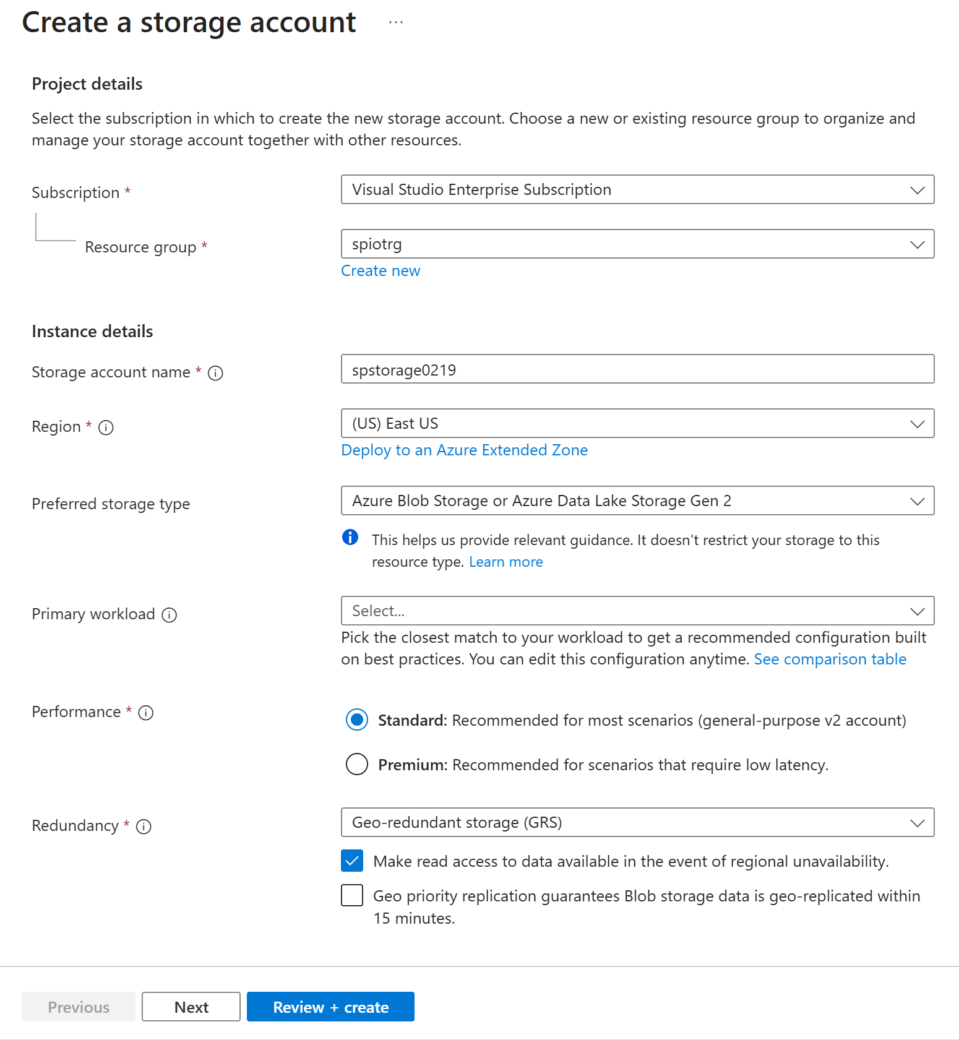The image size is (959, 1040).
Task: Click Review + create
Action: (330, 1007)
